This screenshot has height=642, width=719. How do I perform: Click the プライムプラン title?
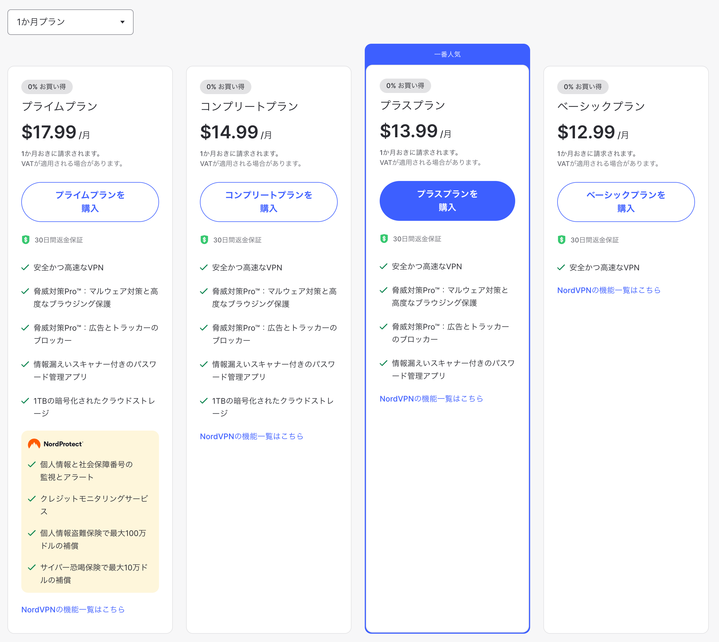pos(59,106)
